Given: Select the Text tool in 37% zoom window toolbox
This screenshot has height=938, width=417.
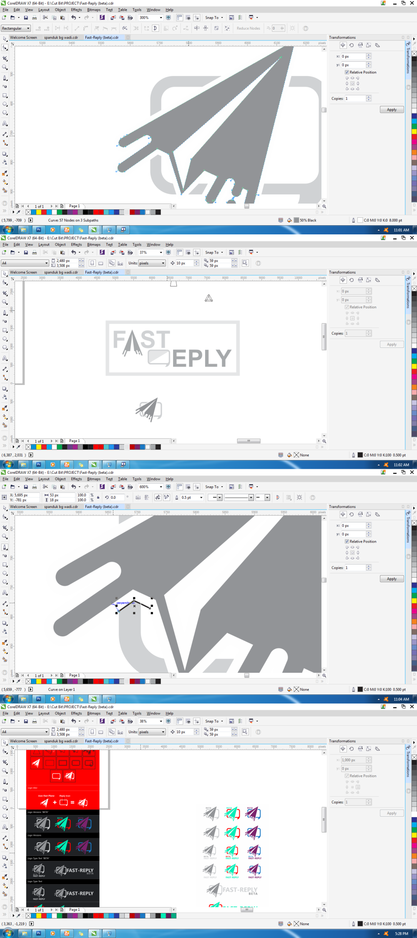Looking at the screenshot, I should (5, 358).
